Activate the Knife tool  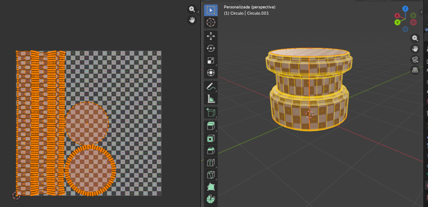pos(211,175)
